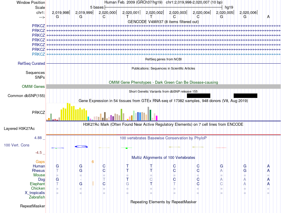Open the GENCODE V49lift37 track title

[x=163, y=22]
